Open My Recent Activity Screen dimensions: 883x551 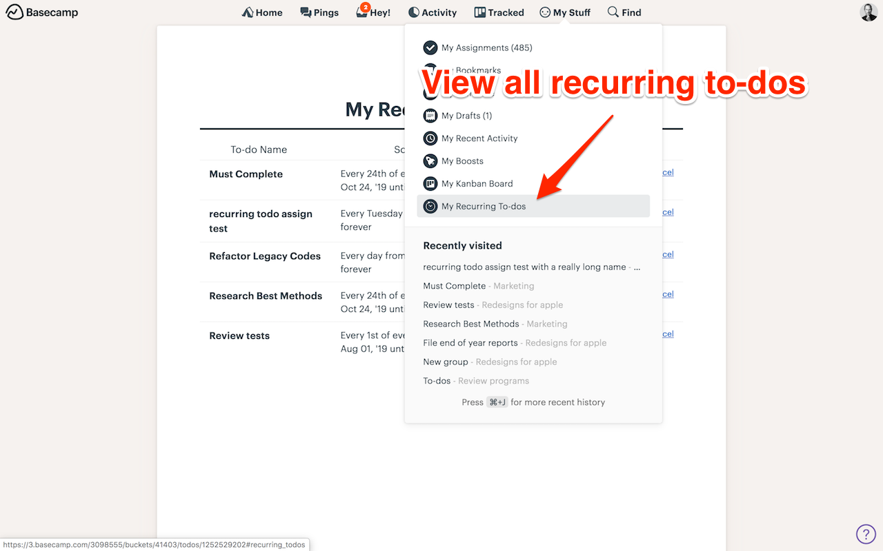533,138
